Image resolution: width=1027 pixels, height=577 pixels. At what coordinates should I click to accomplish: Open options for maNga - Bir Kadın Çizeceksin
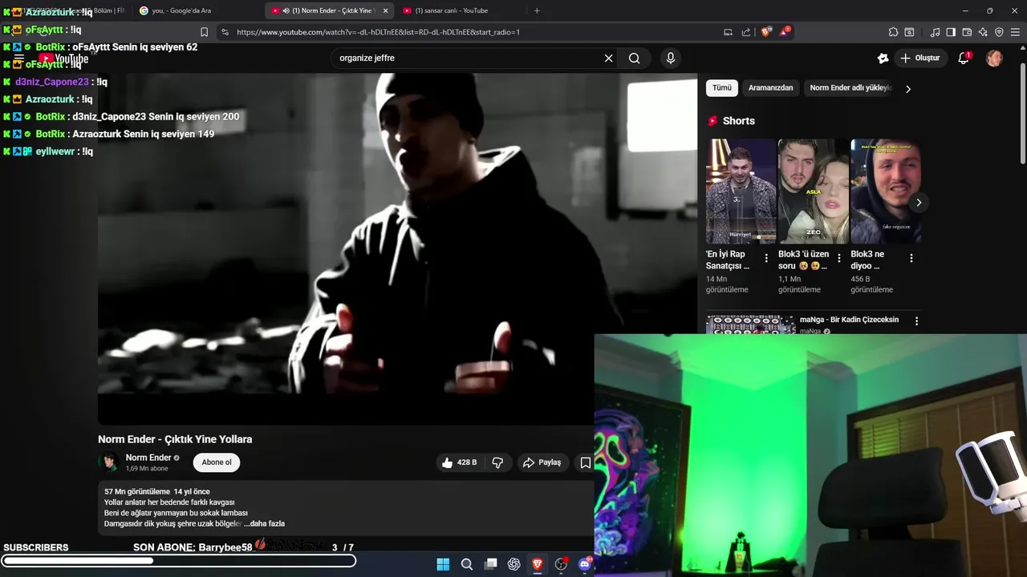[916, 321]
